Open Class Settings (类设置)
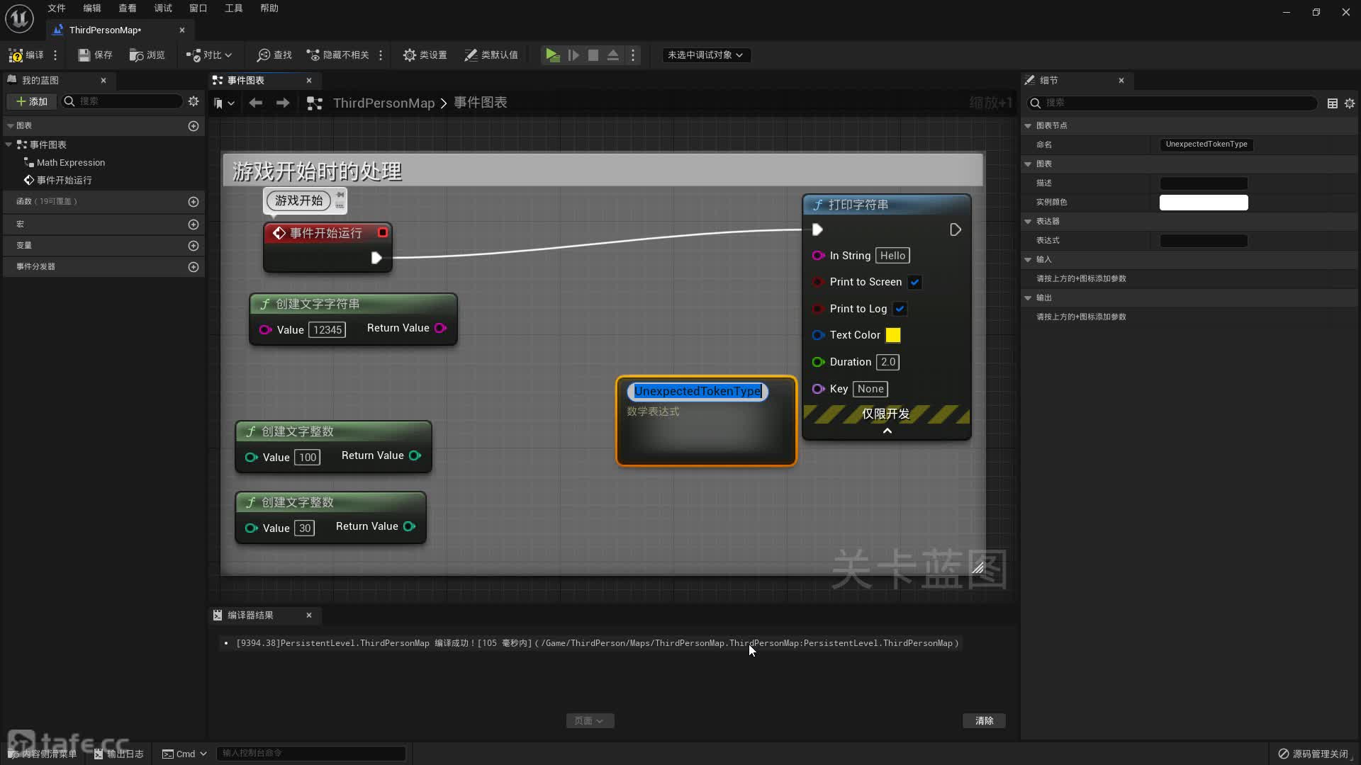 [x=425, y=55]
